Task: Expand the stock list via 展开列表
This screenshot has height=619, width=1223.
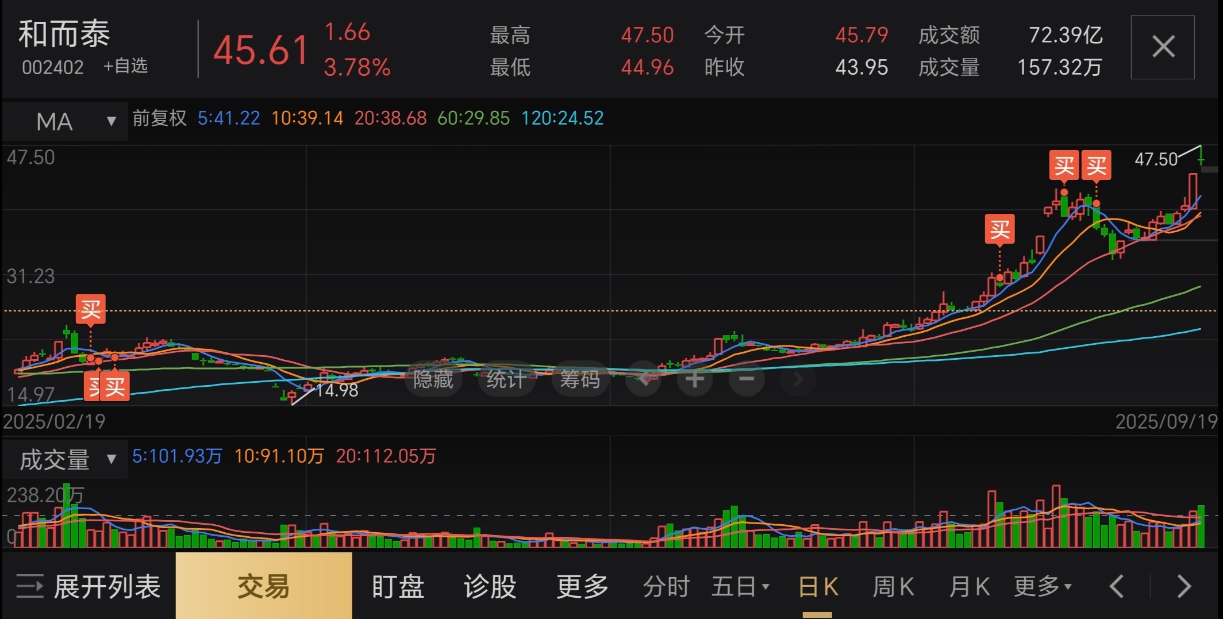Action: [x=88, y=587]
